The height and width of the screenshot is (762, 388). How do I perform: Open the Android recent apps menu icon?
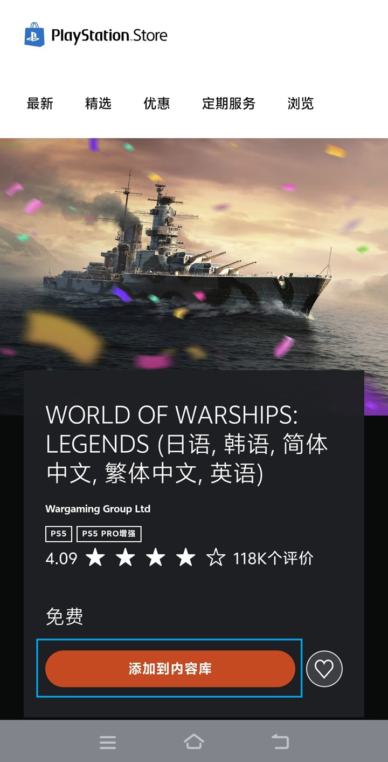pyautogui.click(x=108, y=742)
